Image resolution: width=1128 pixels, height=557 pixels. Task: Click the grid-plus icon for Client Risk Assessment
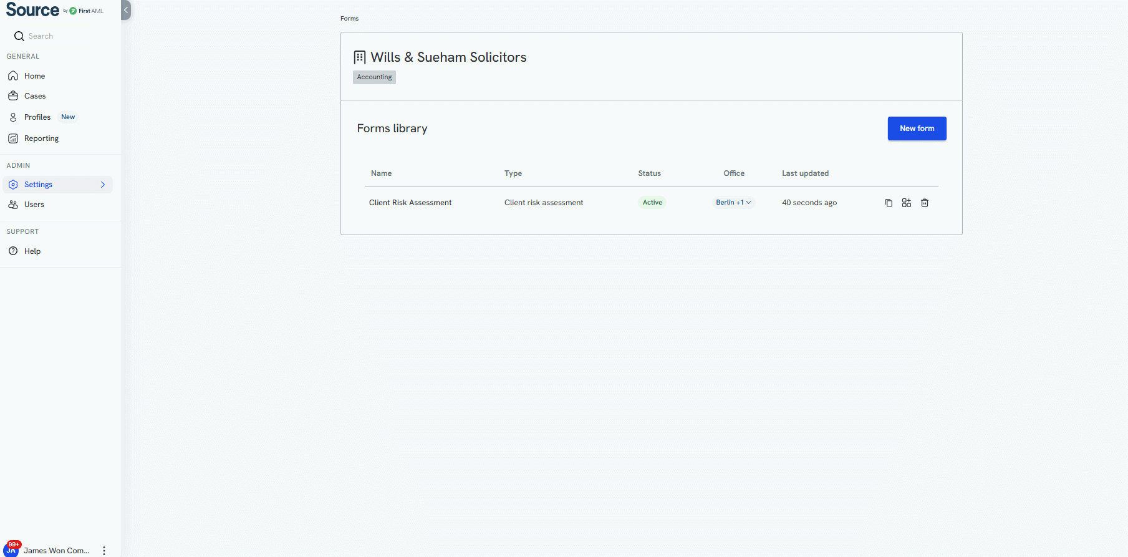907,203
